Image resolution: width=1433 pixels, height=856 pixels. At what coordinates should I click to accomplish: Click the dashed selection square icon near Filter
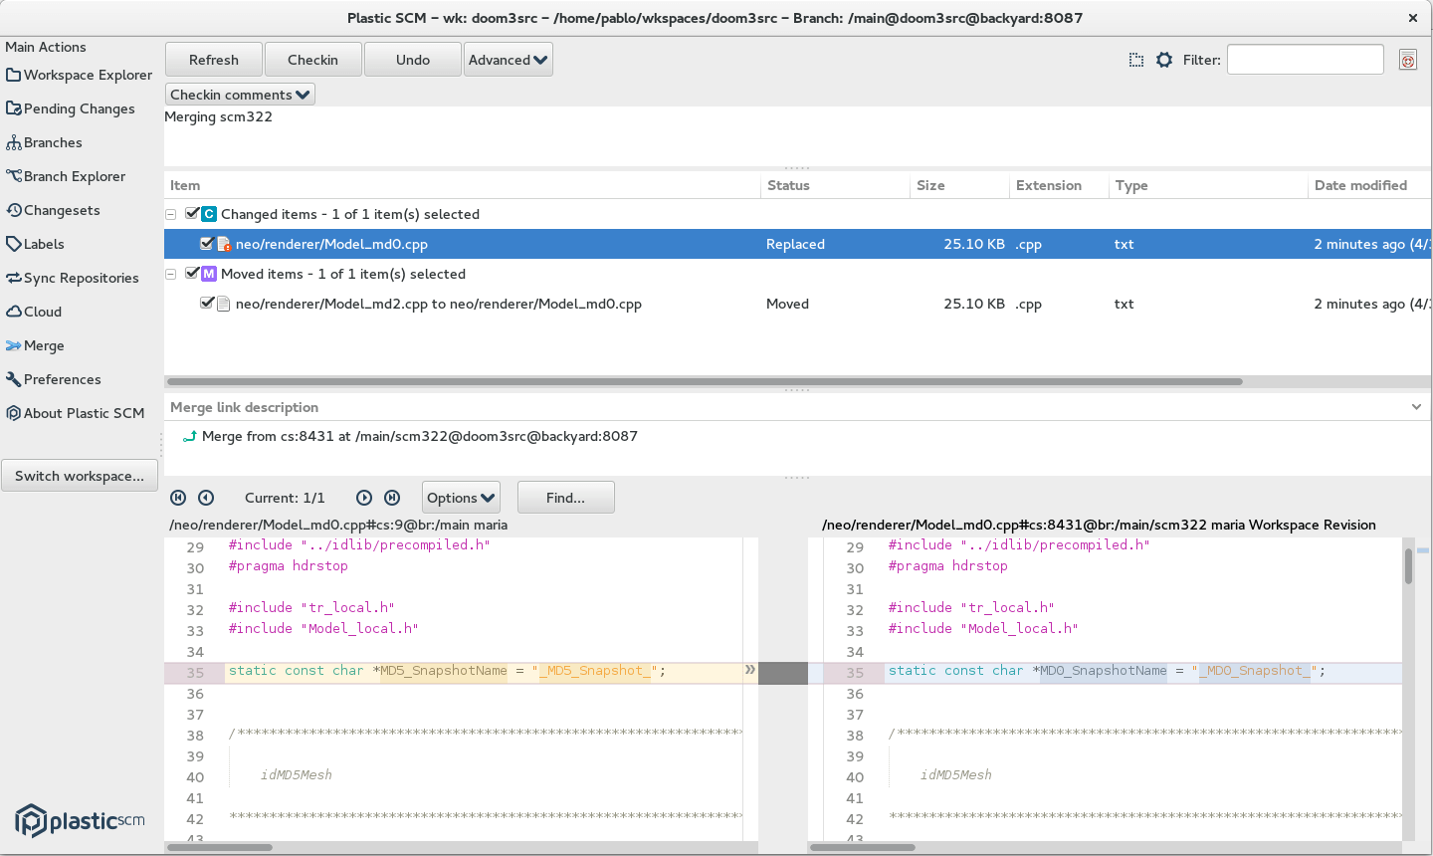1136,60
